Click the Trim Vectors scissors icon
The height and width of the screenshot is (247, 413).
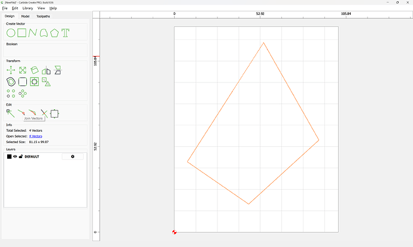pos(44,113)
